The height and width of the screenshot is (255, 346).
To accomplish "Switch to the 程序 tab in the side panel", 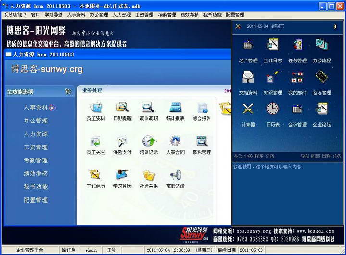I will tap(259, 156).
